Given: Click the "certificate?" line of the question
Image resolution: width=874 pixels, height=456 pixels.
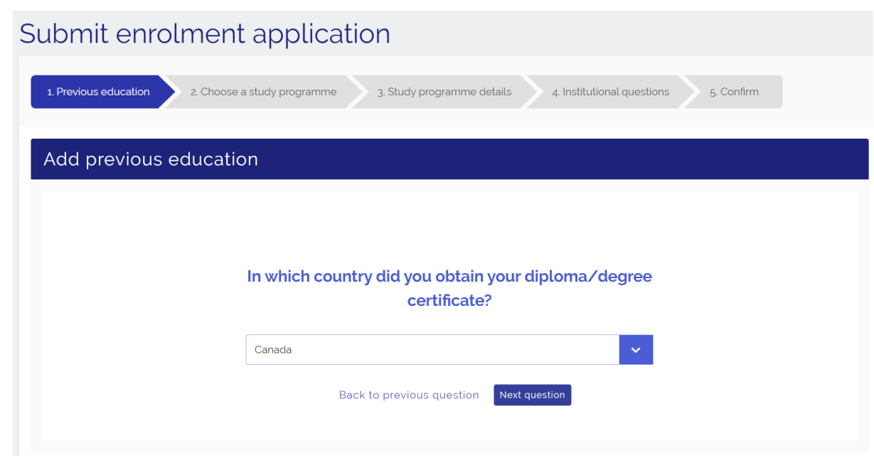Looking at the screenshot, I should 449,301.
